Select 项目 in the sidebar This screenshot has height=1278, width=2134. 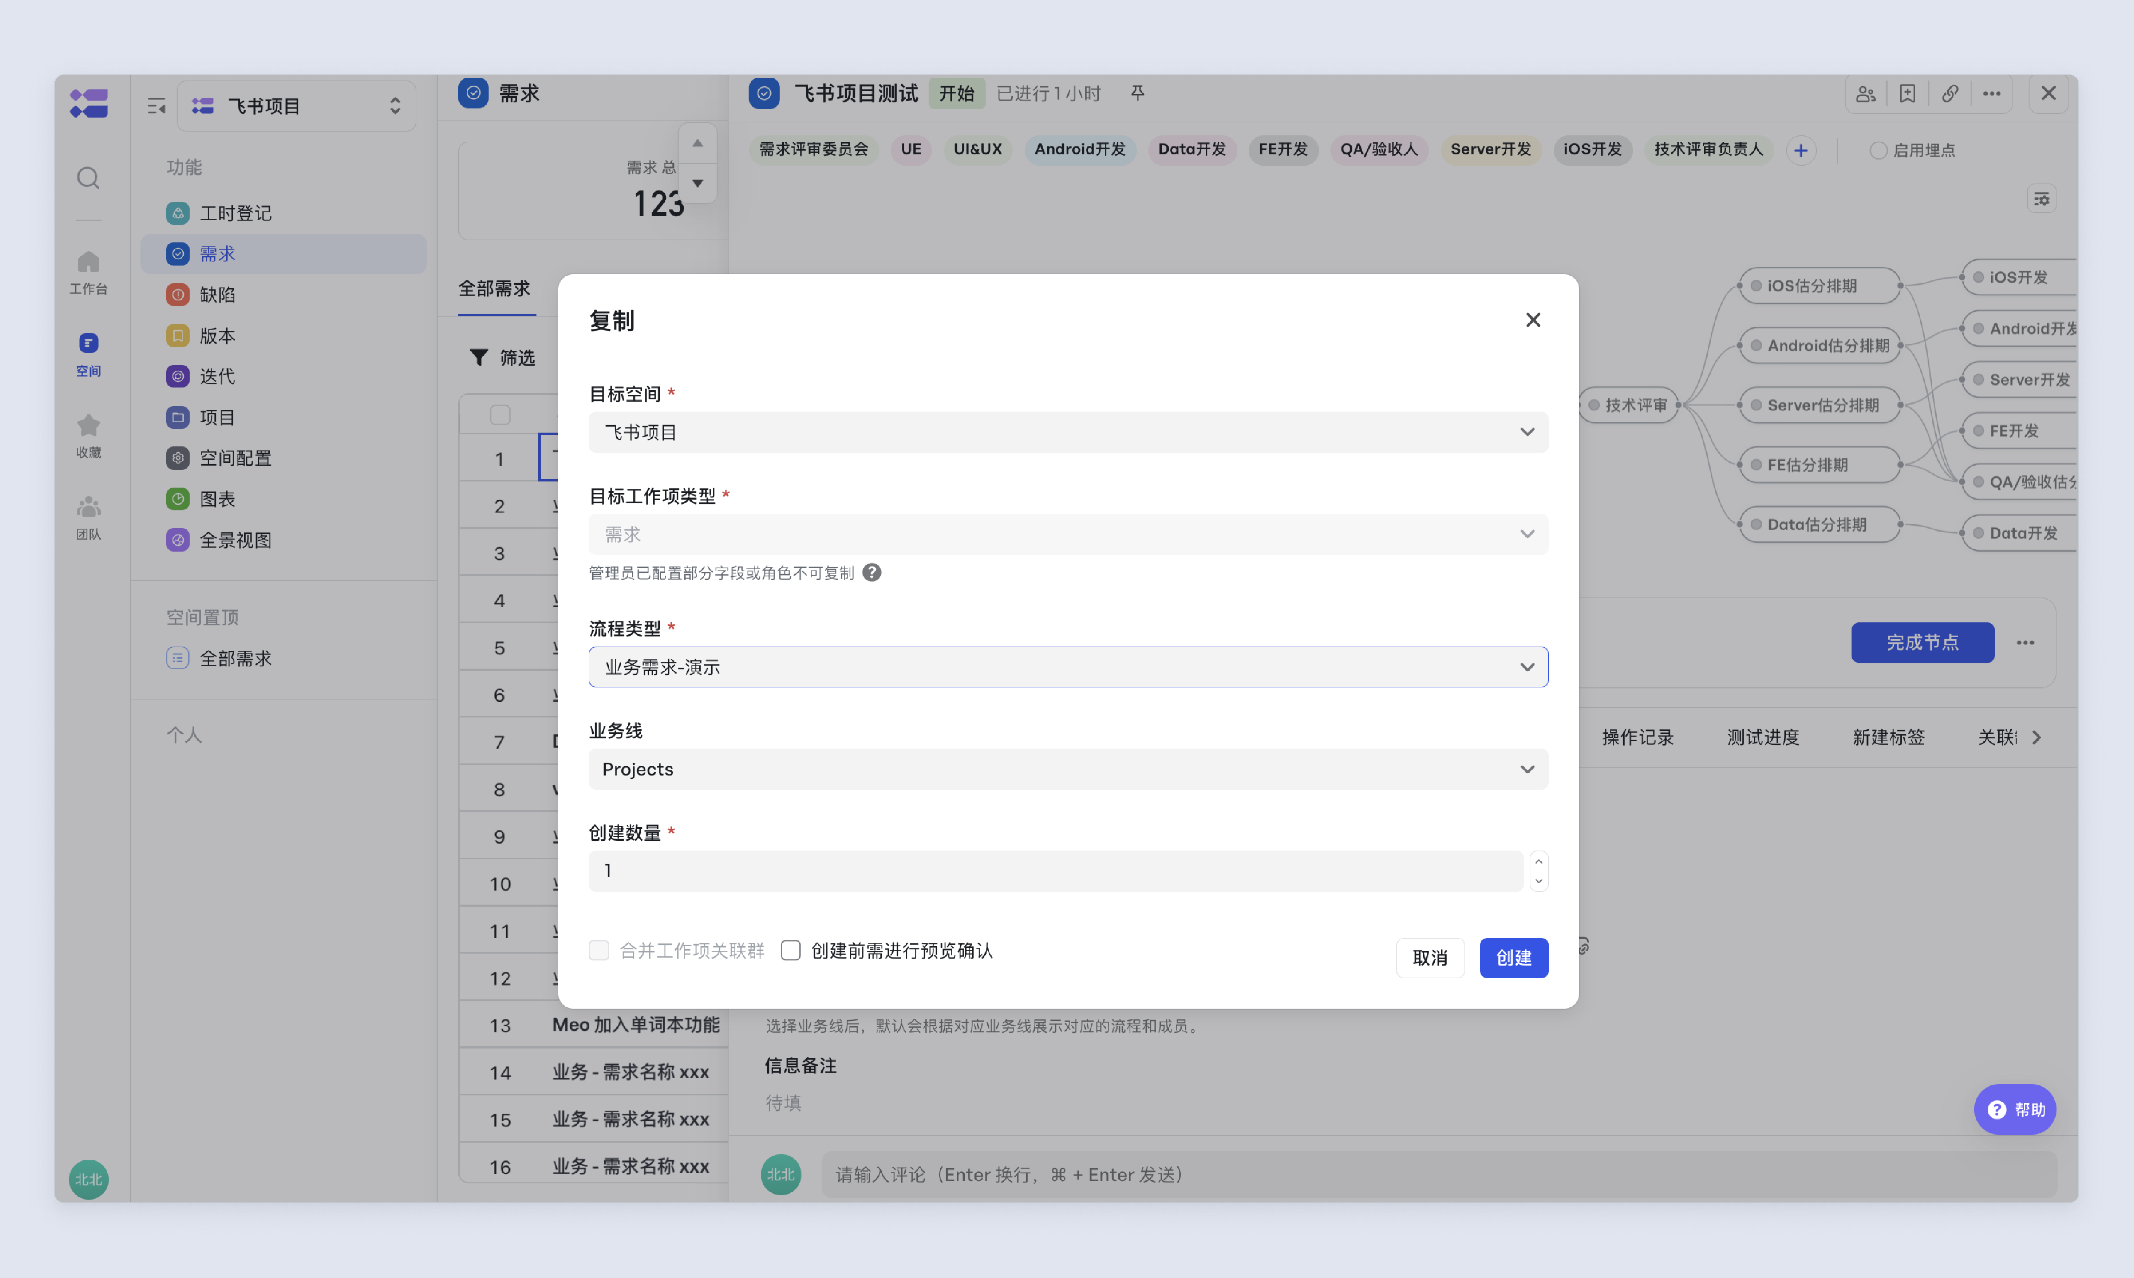[x=283, y=417]
